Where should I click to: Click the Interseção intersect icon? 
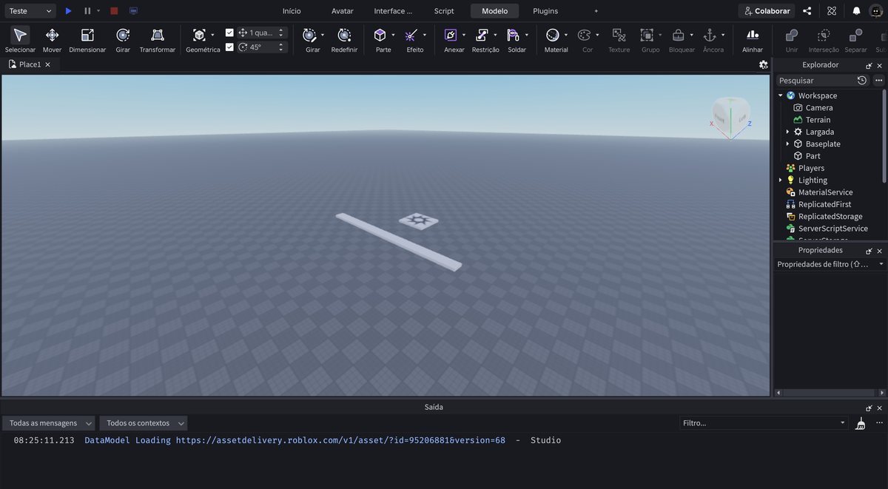824,35
